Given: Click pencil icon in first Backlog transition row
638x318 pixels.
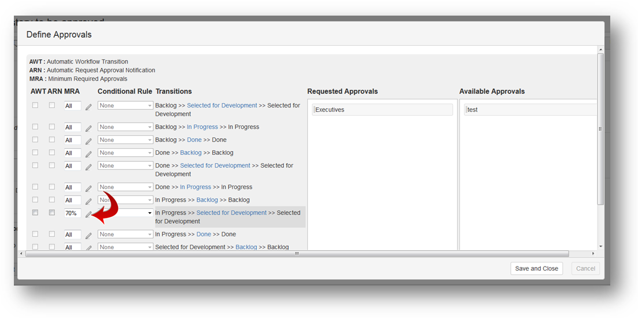Looking at the screenshot, I should pyautogui.click(x=88, y=106).
